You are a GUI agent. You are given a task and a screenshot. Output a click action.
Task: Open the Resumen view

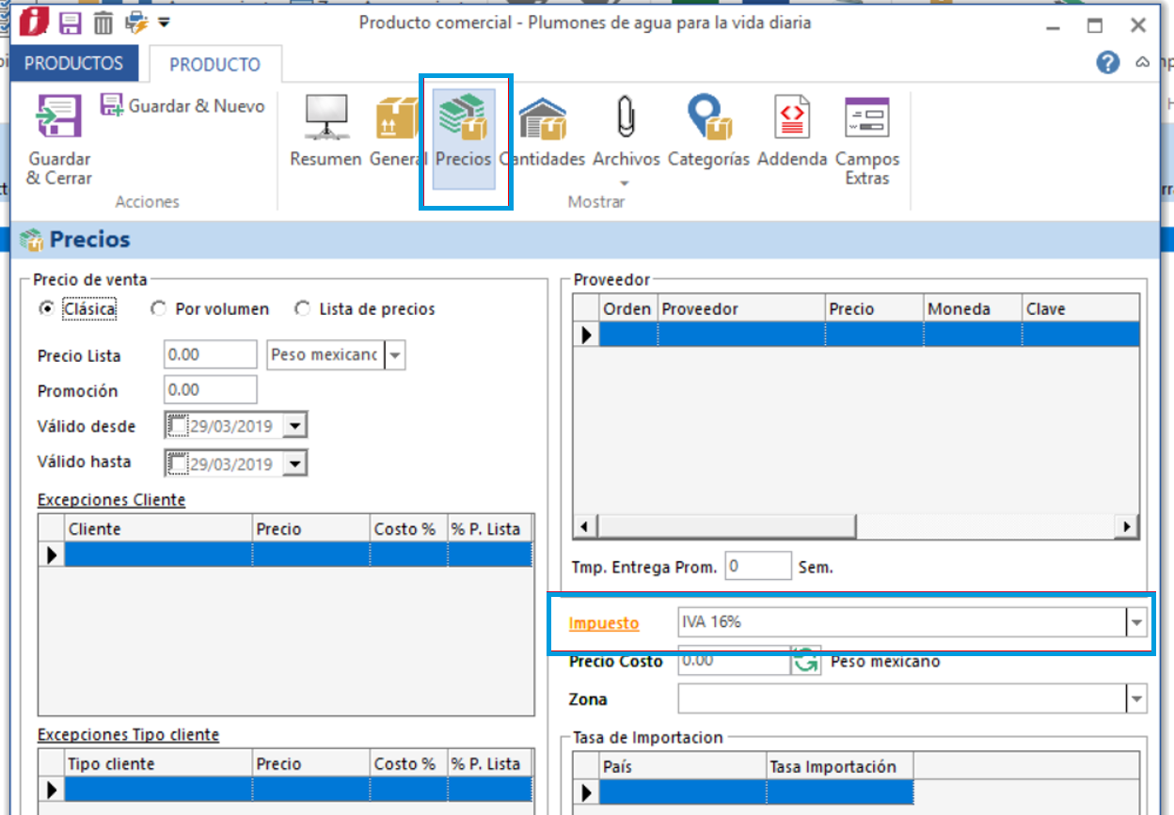click(325, 118)
